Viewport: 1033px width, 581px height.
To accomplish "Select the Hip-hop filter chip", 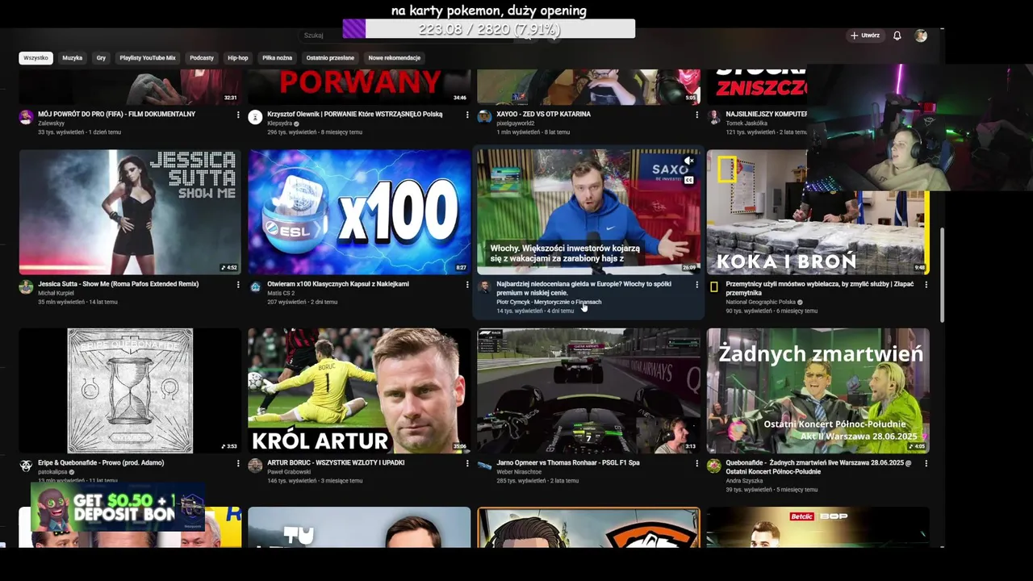I will [238, 58].
